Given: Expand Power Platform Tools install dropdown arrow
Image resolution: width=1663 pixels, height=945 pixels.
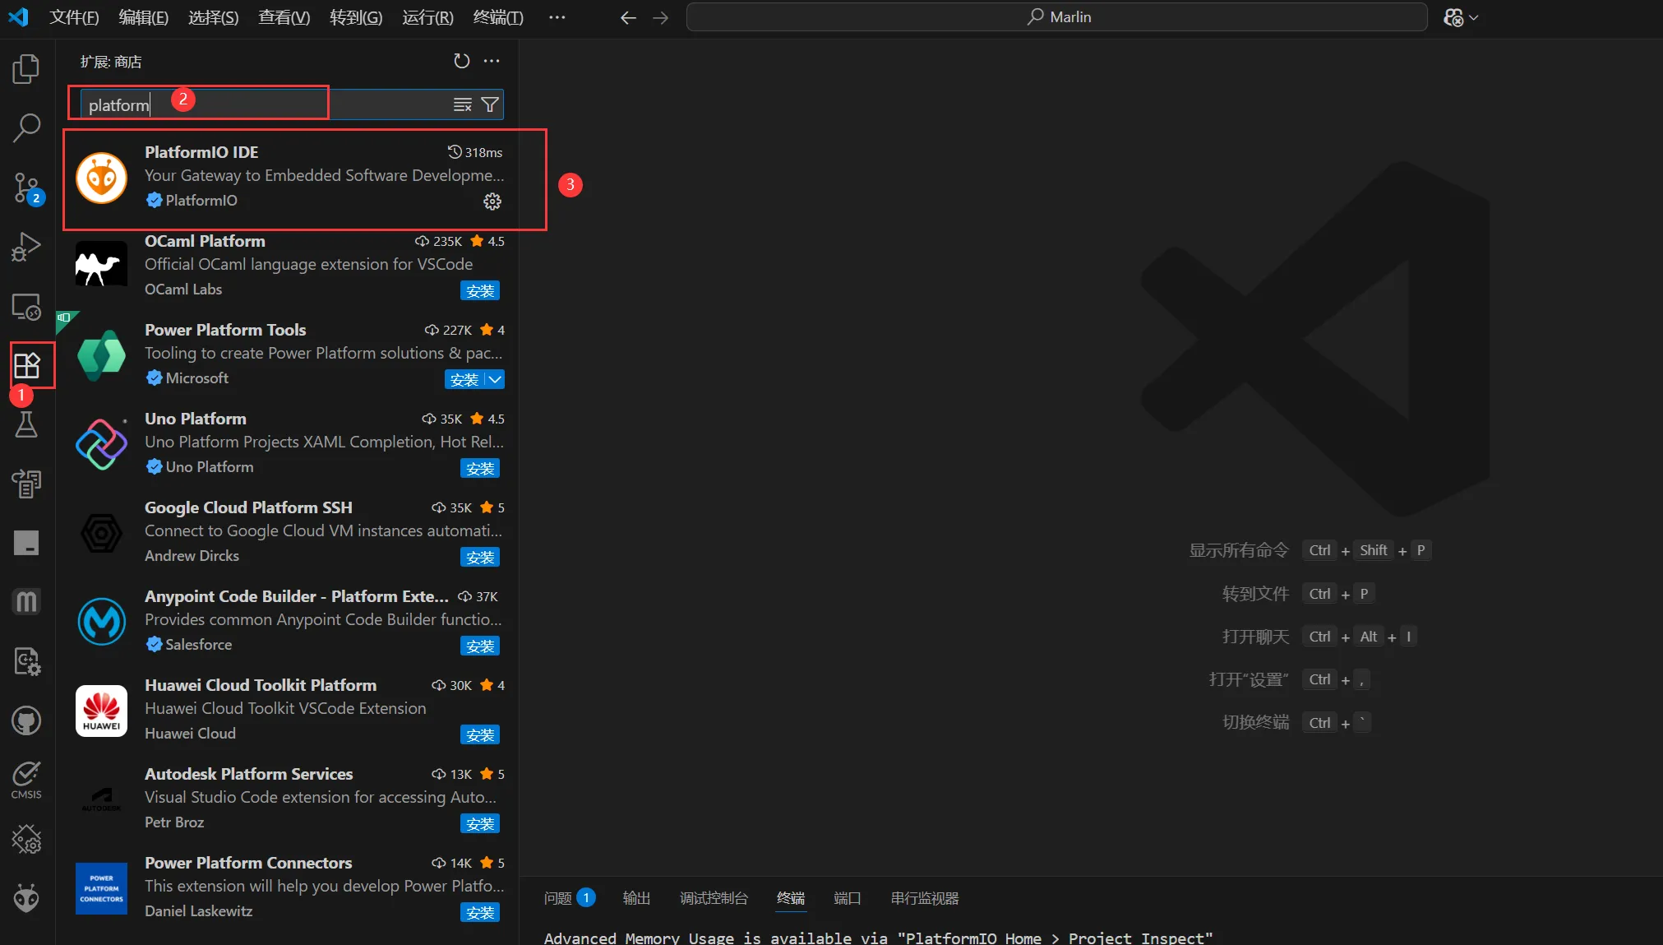Looking at the screenshot, I should [495, 379].
